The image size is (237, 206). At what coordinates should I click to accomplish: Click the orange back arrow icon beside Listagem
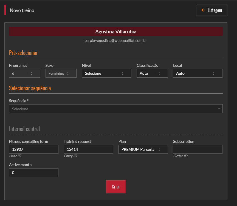(x=203, y=10)
